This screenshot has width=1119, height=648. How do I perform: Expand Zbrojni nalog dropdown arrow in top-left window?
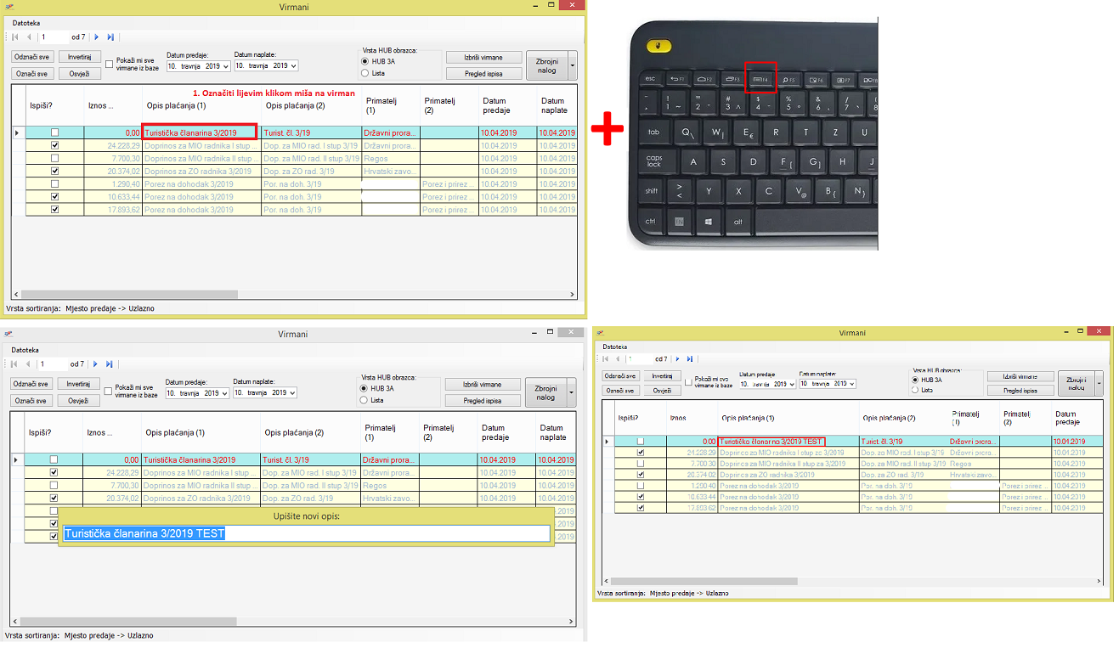pos(573,65)
